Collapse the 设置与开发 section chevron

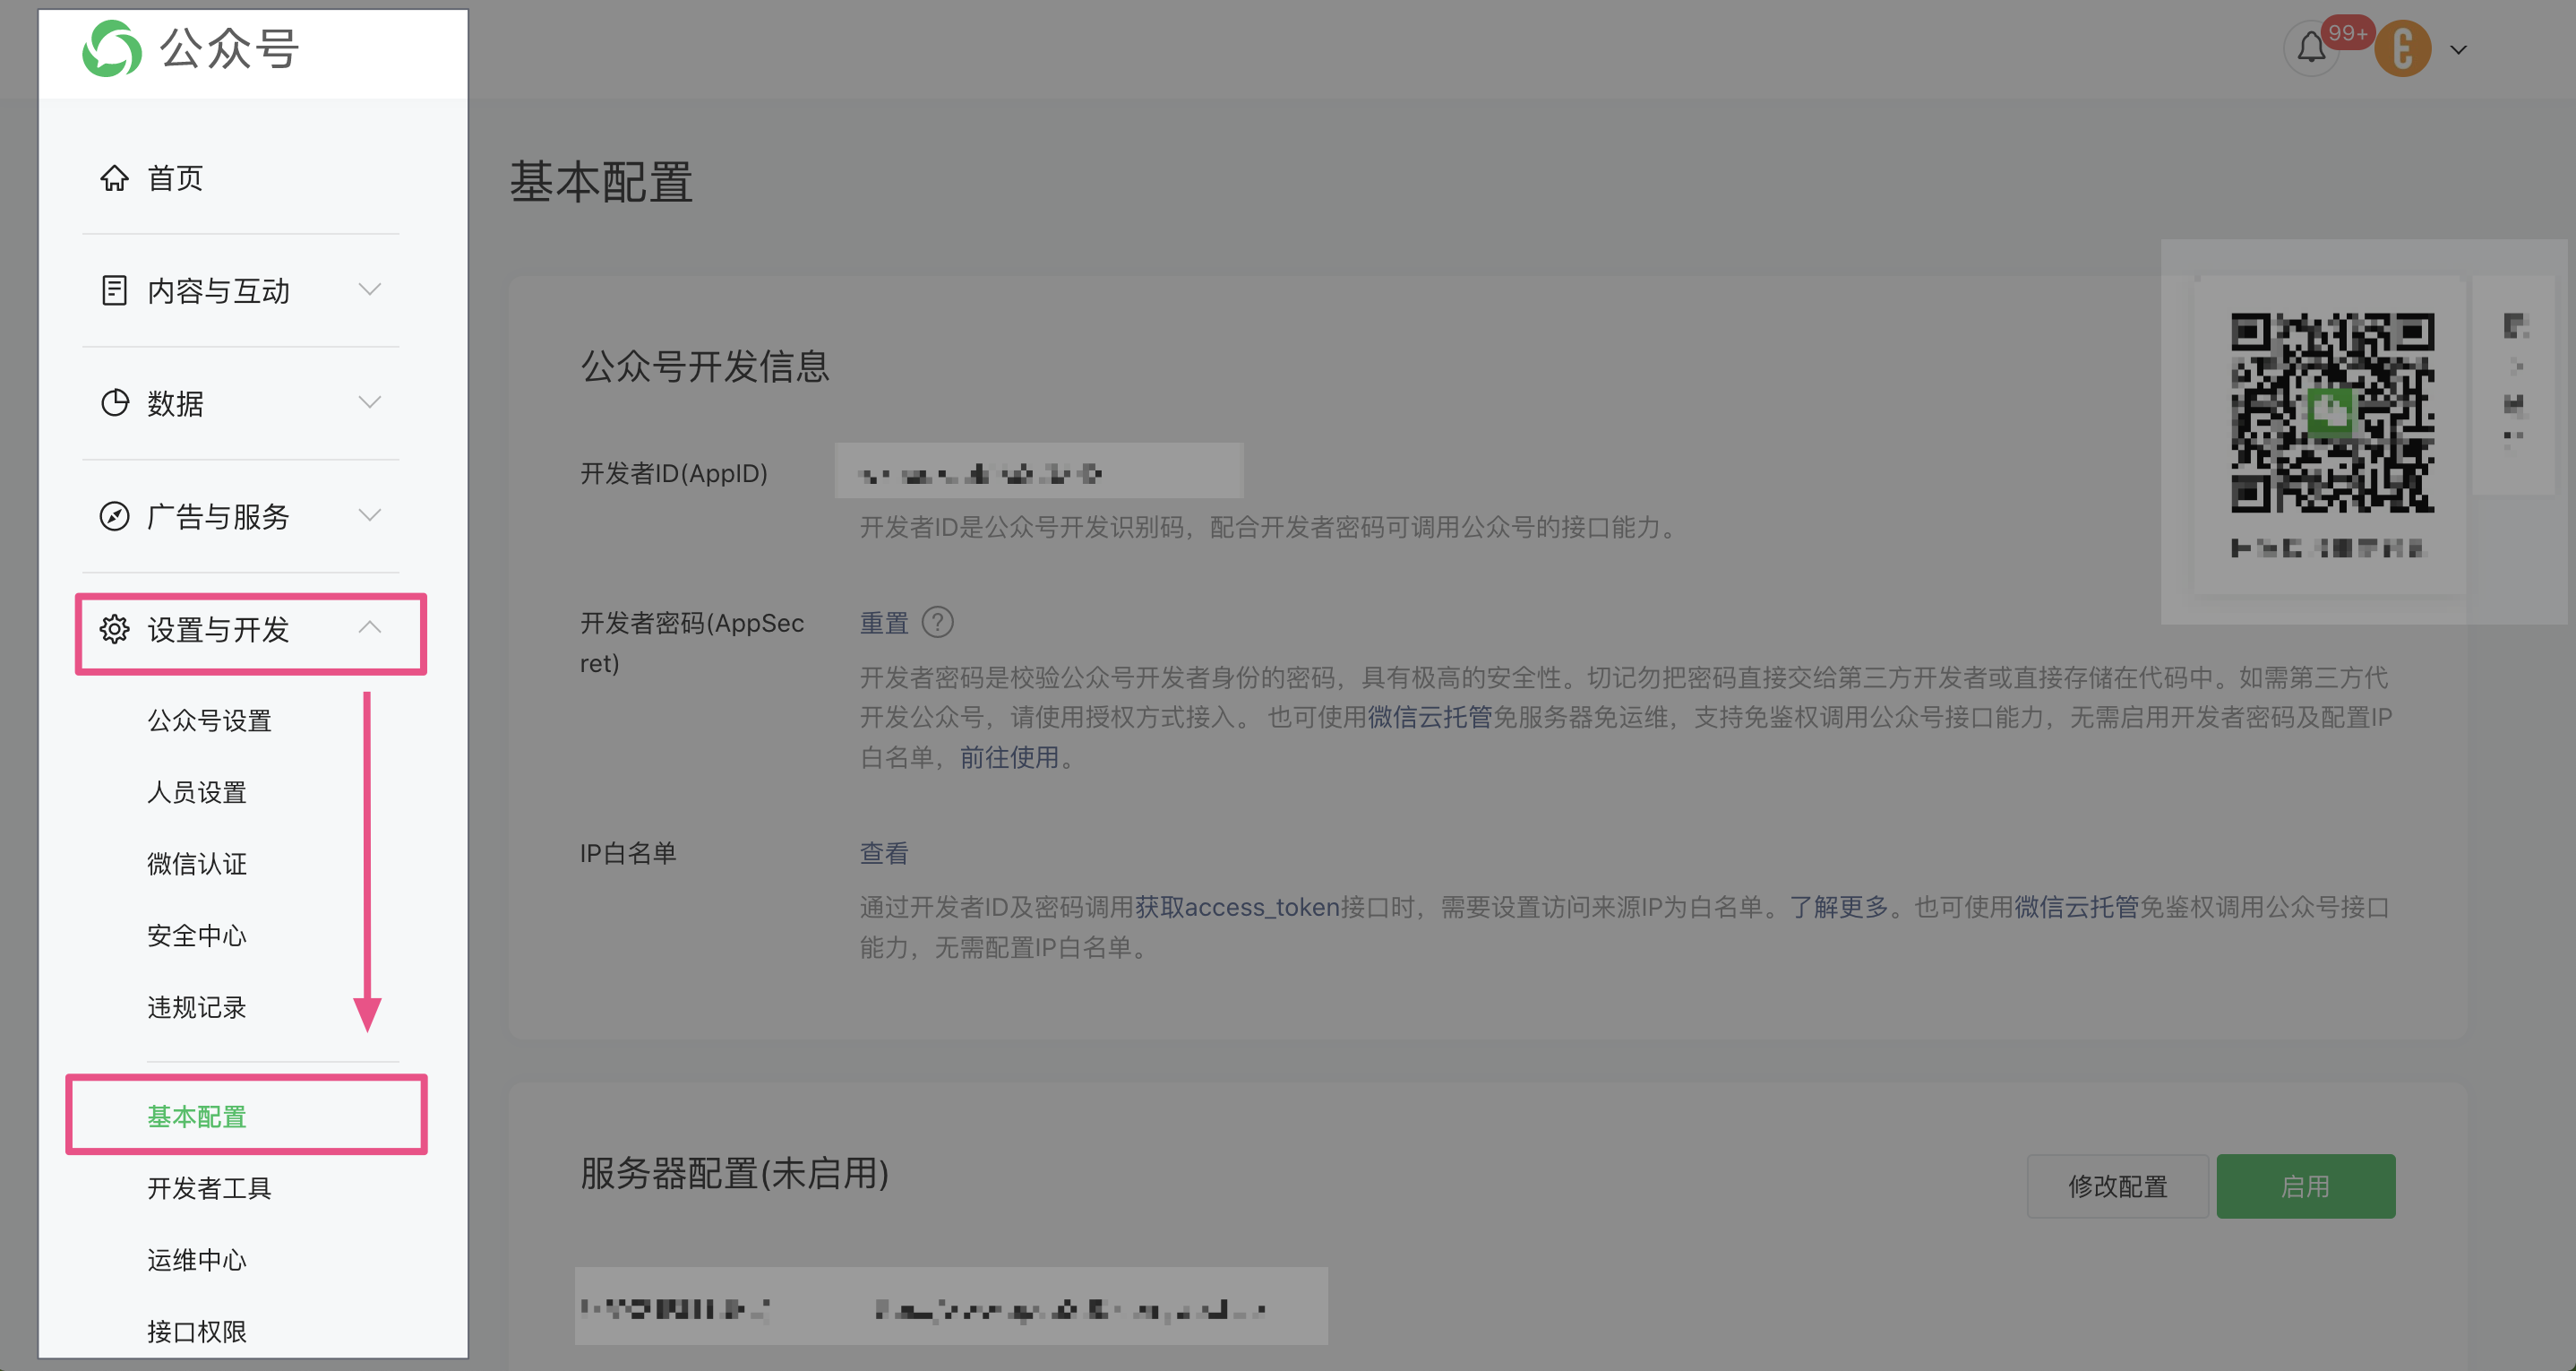(369, 627)
